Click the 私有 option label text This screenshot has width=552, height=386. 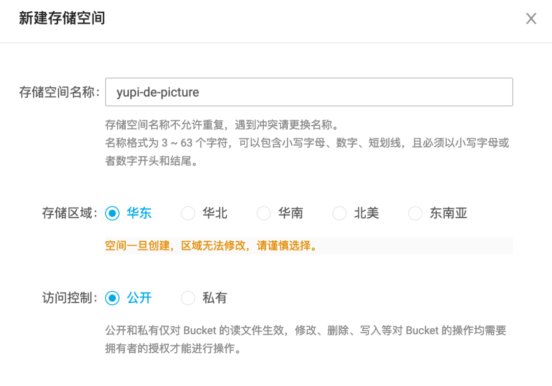[x=215, y=298]
